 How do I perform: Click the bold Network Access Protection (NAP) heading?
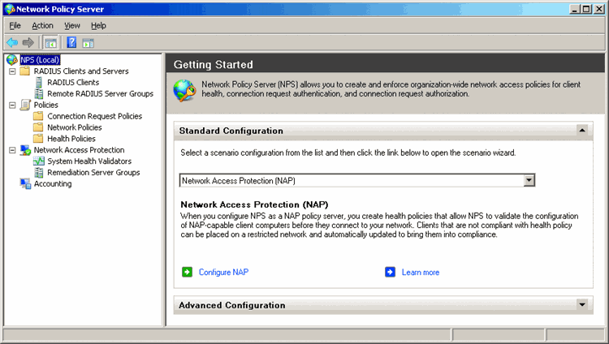254,204
